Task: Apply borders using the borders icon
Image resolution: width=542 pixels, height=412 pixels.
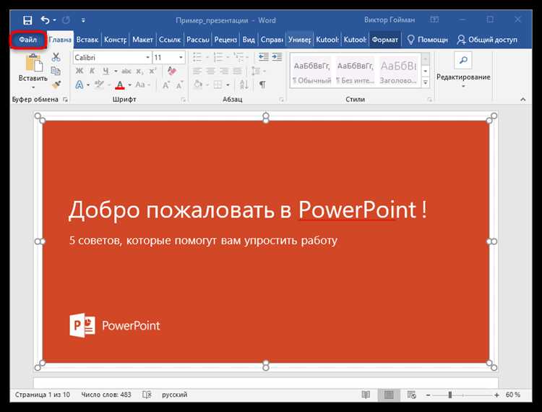Action: click(x=218, y=85)
